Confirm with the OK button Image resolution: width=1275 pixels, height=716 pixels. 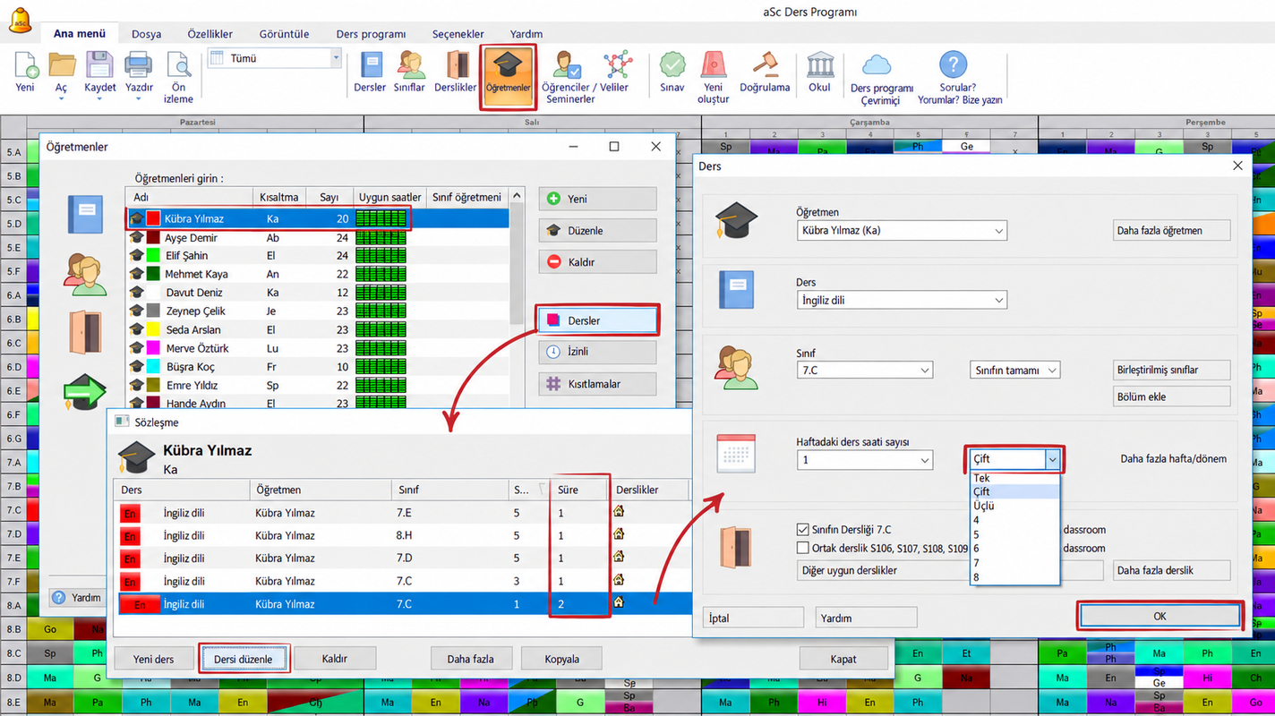point(1159,617)
